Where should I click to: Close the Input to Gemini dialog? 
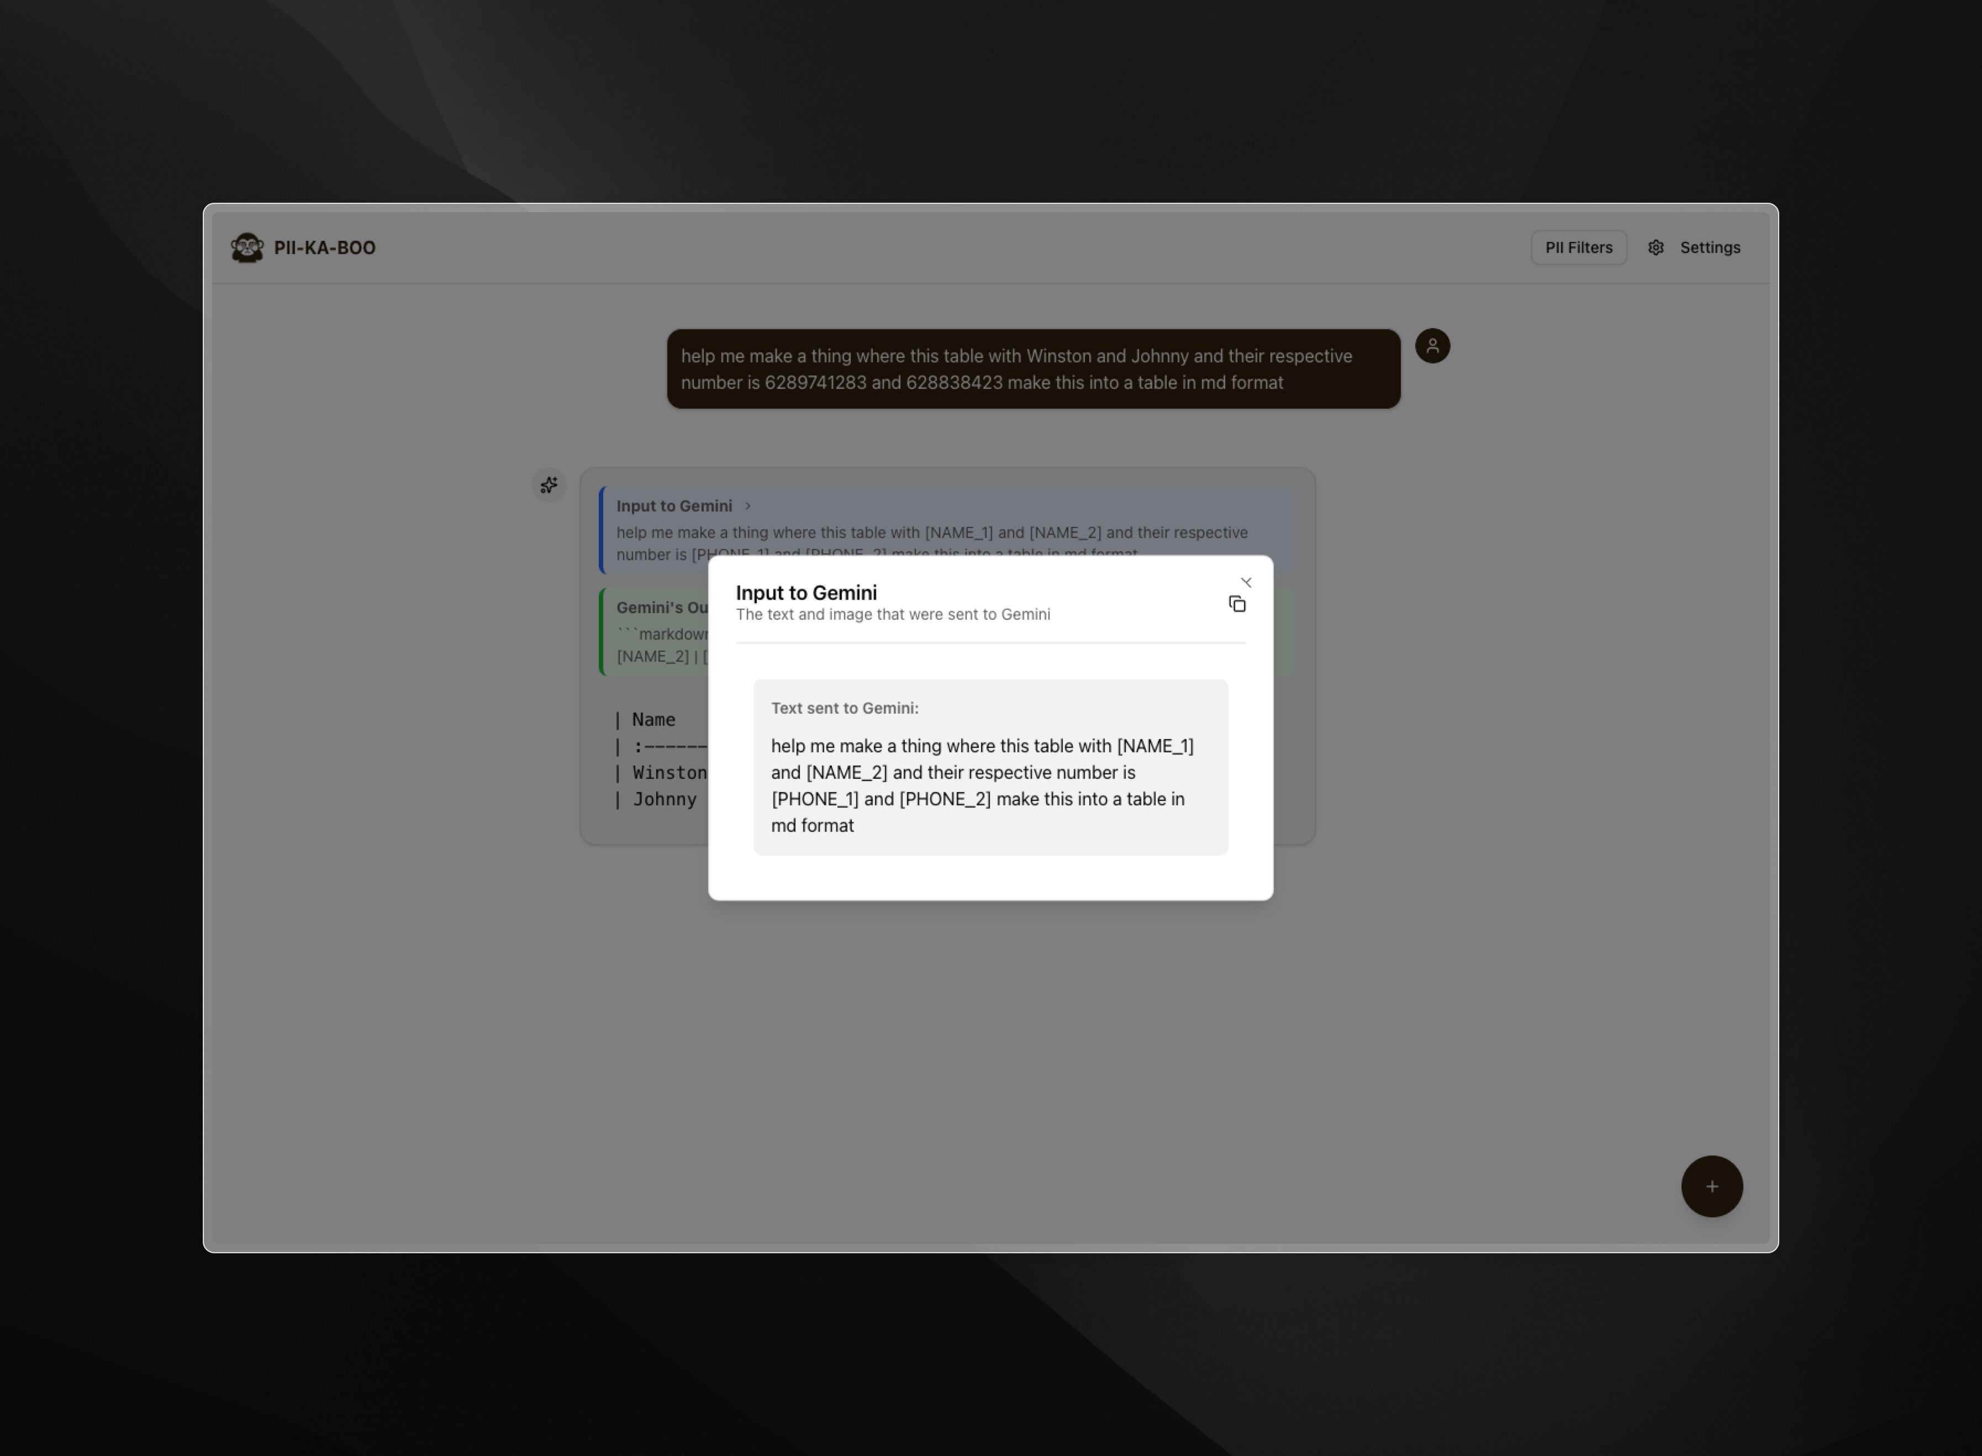(x=1245, y=583)
